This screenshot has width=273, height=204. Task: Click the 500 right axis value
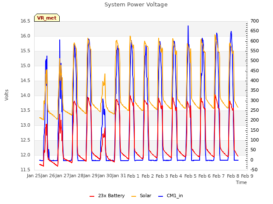coord(255,61)
